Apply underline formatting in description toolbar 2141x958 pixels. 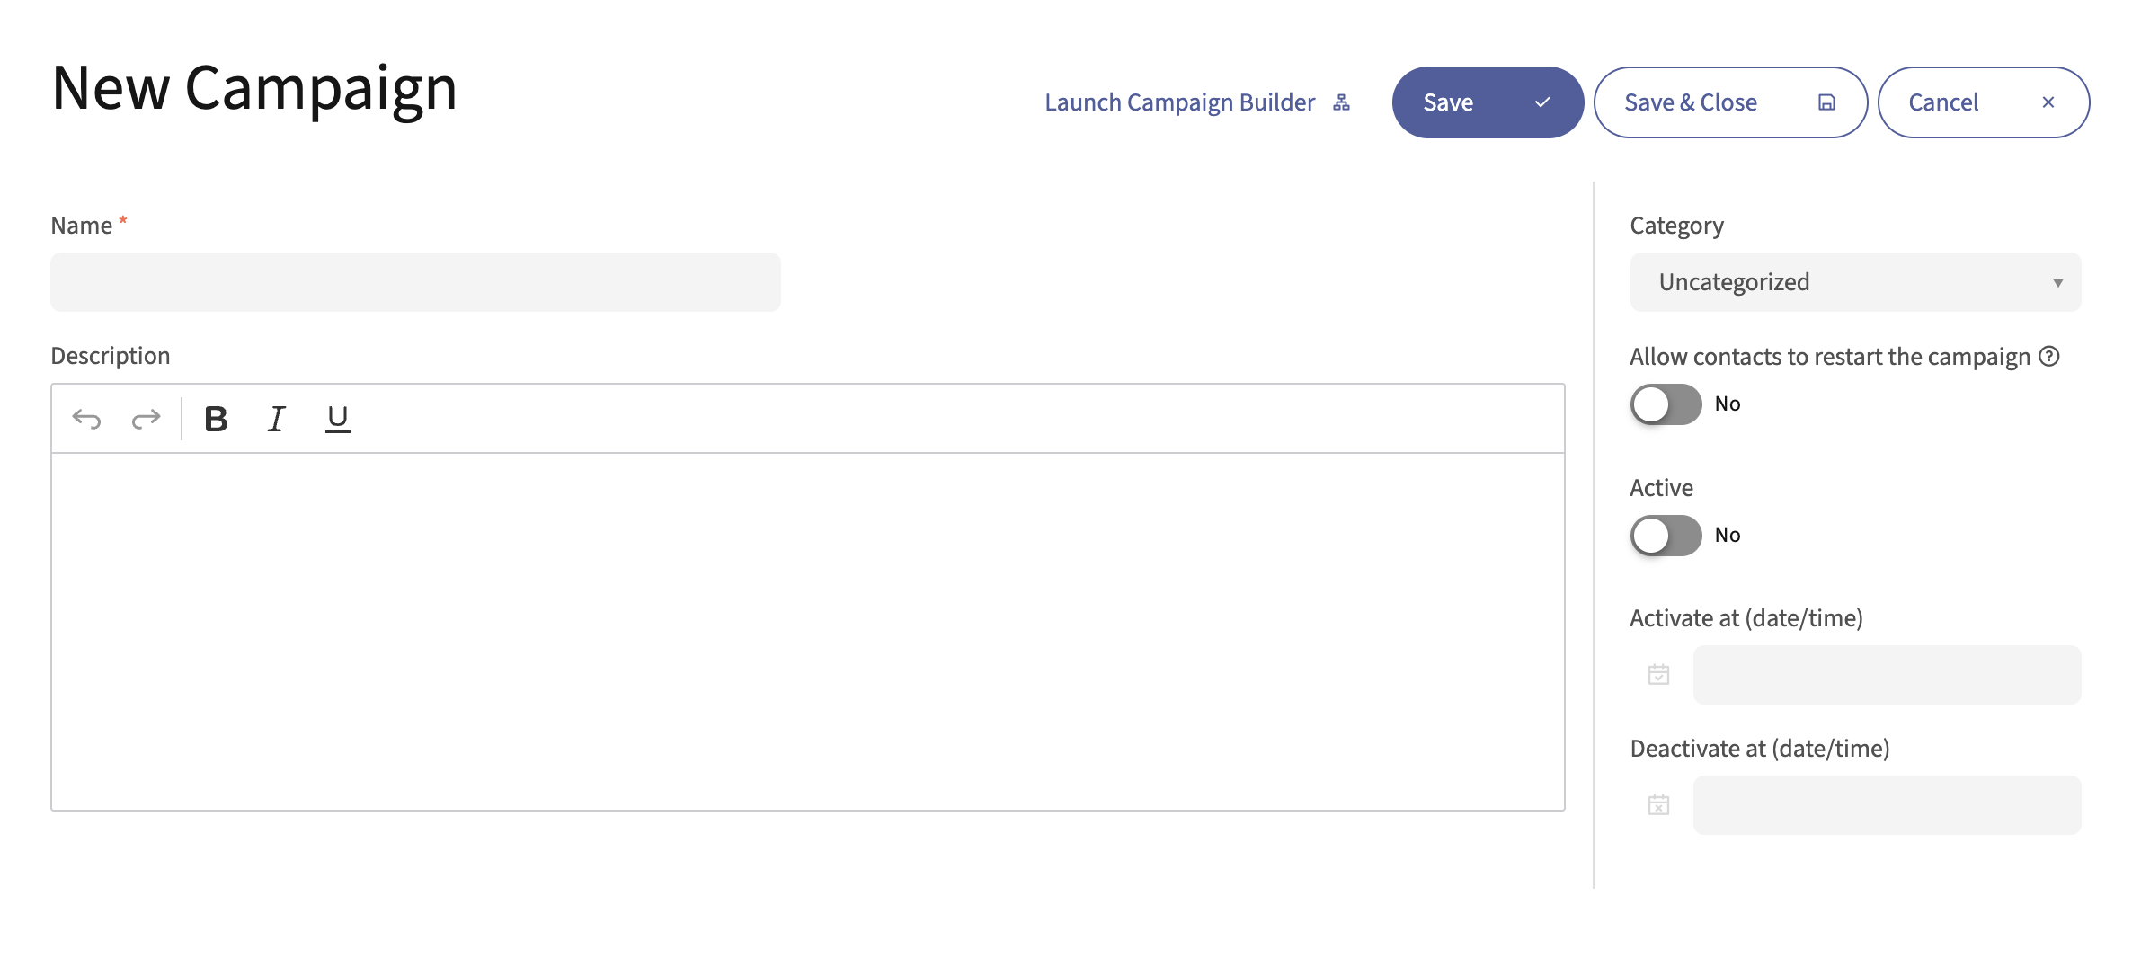point(337,419)
